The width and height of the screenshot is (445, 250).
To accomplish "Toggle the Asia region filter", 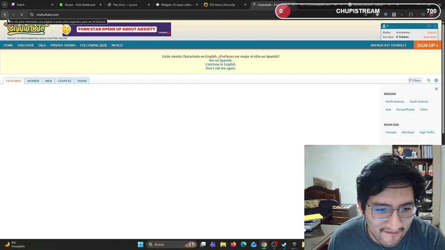I will (x=388, y=109).
